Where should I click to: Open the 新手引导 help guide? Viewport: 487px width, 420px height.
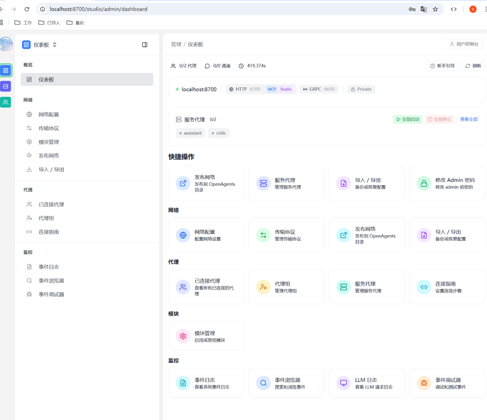click(x=442, y=66)
